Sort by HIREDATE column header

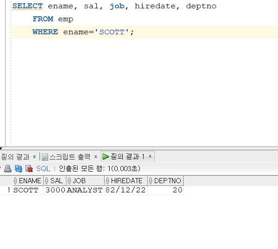126,181
